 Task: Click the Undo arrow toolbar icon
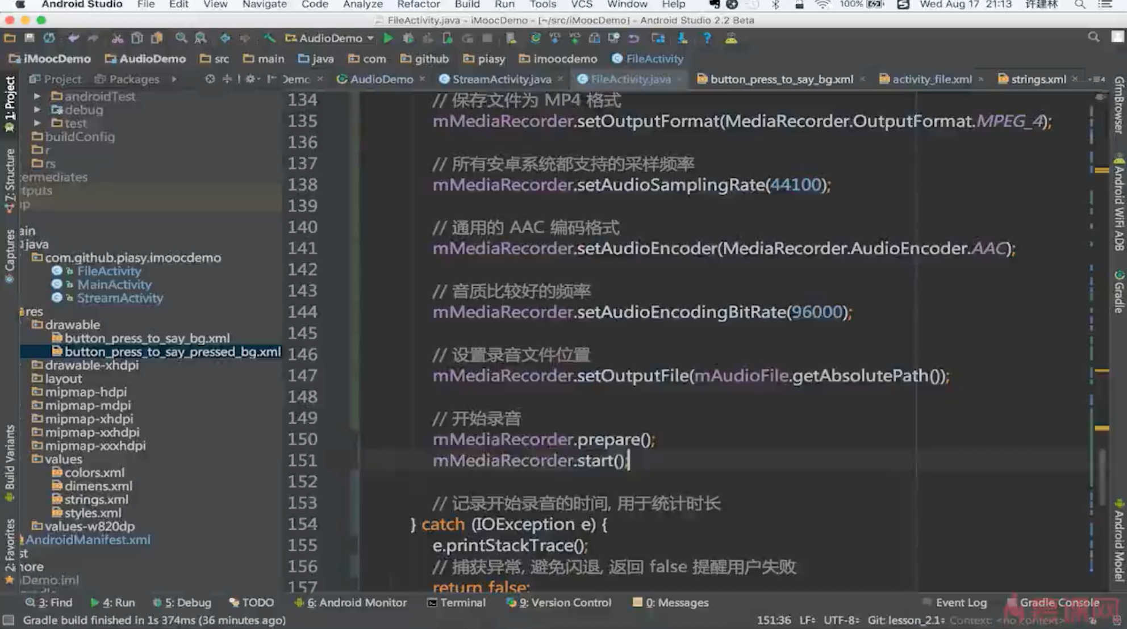pos(74,38)
